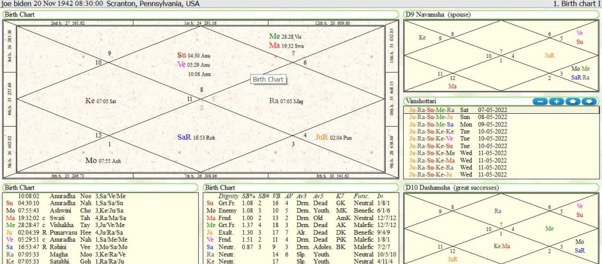Click the 7th house label below chart

click(x=200, y=175)
